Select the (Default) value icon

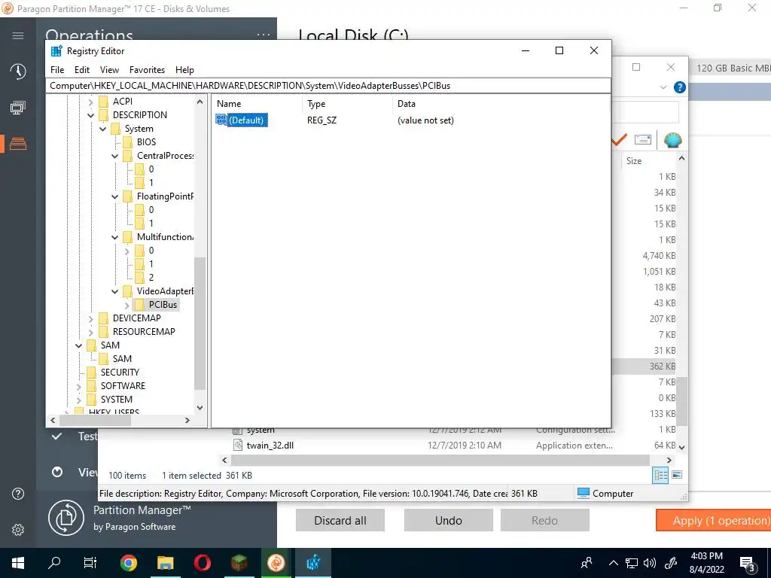point(221,120)
